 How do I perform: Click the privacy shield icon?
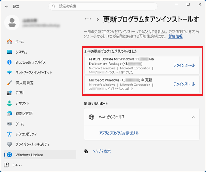point(9,144)
